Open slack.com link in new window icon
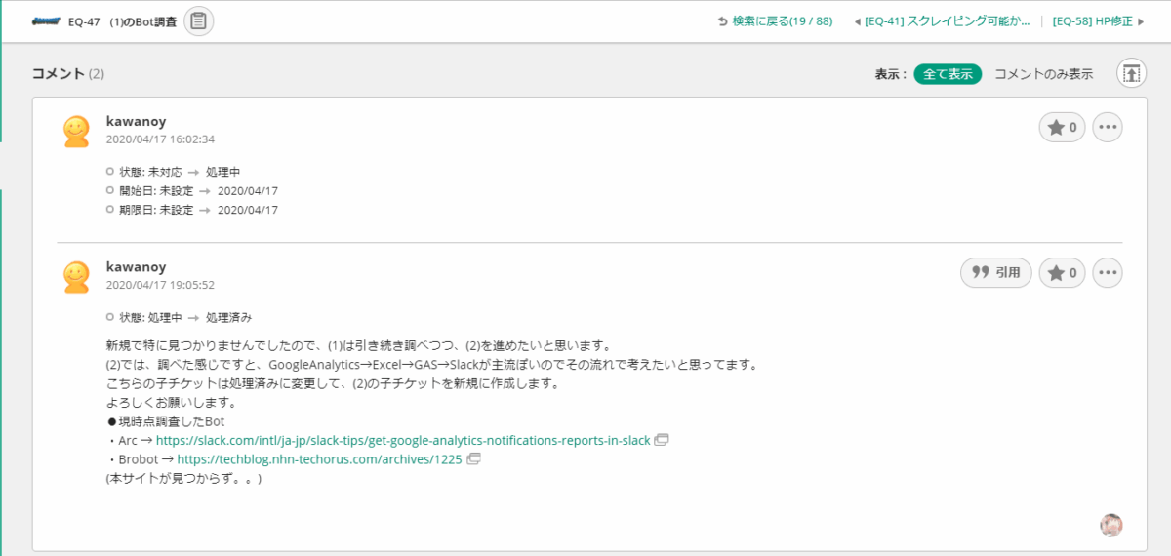The image size is (1171, 556). [662, 440]
